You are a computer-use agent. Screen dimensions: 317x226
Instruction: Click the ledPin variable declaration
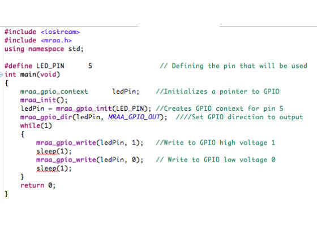coord(126,92)
